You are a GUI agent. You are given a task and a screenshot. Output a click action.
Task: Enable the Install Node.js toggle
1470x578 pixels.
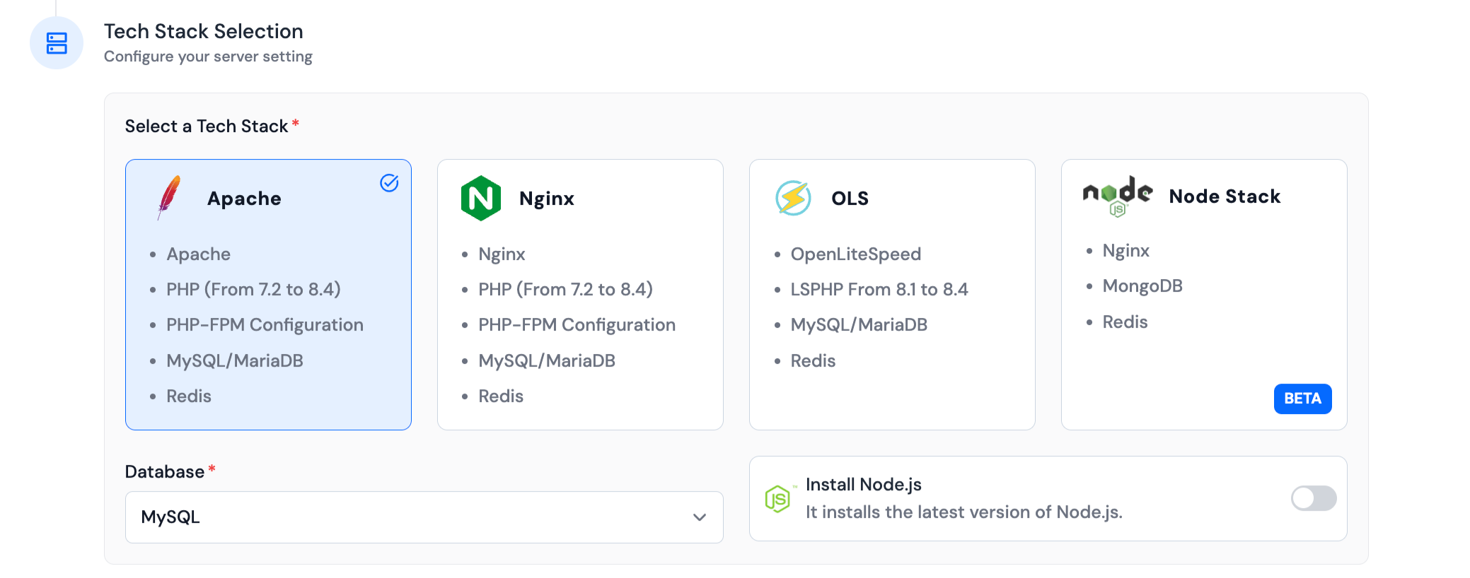tap(1313, 498)
